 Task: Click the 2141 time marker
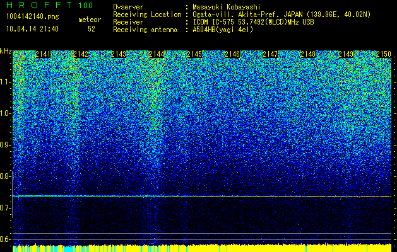coord(43,54)
